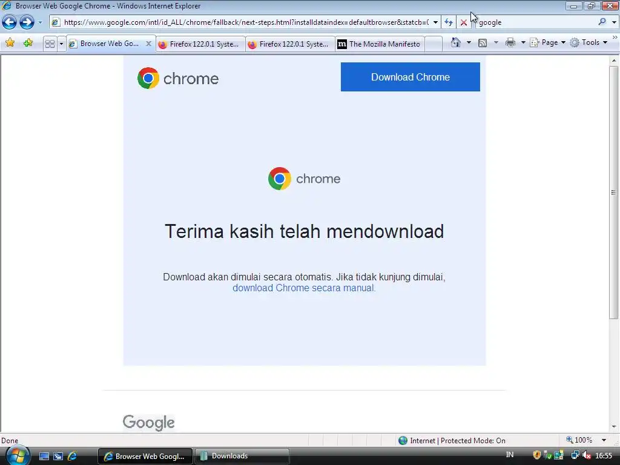Screen dimensions: 620x465
Task: Switch to first Firefox 122.0.1 Syste... tab
Action: point(200,44)
